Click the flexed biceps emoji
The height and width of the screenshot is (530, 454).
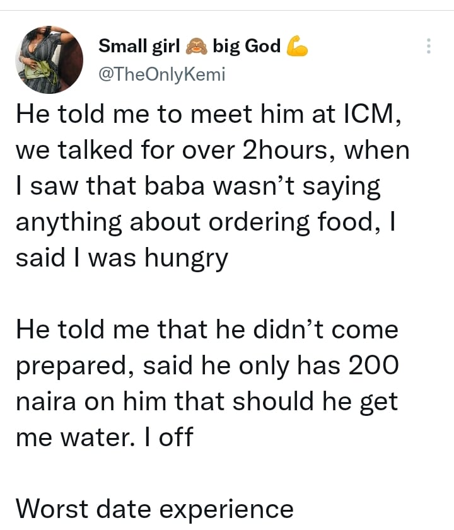click(x=297, y=47)
